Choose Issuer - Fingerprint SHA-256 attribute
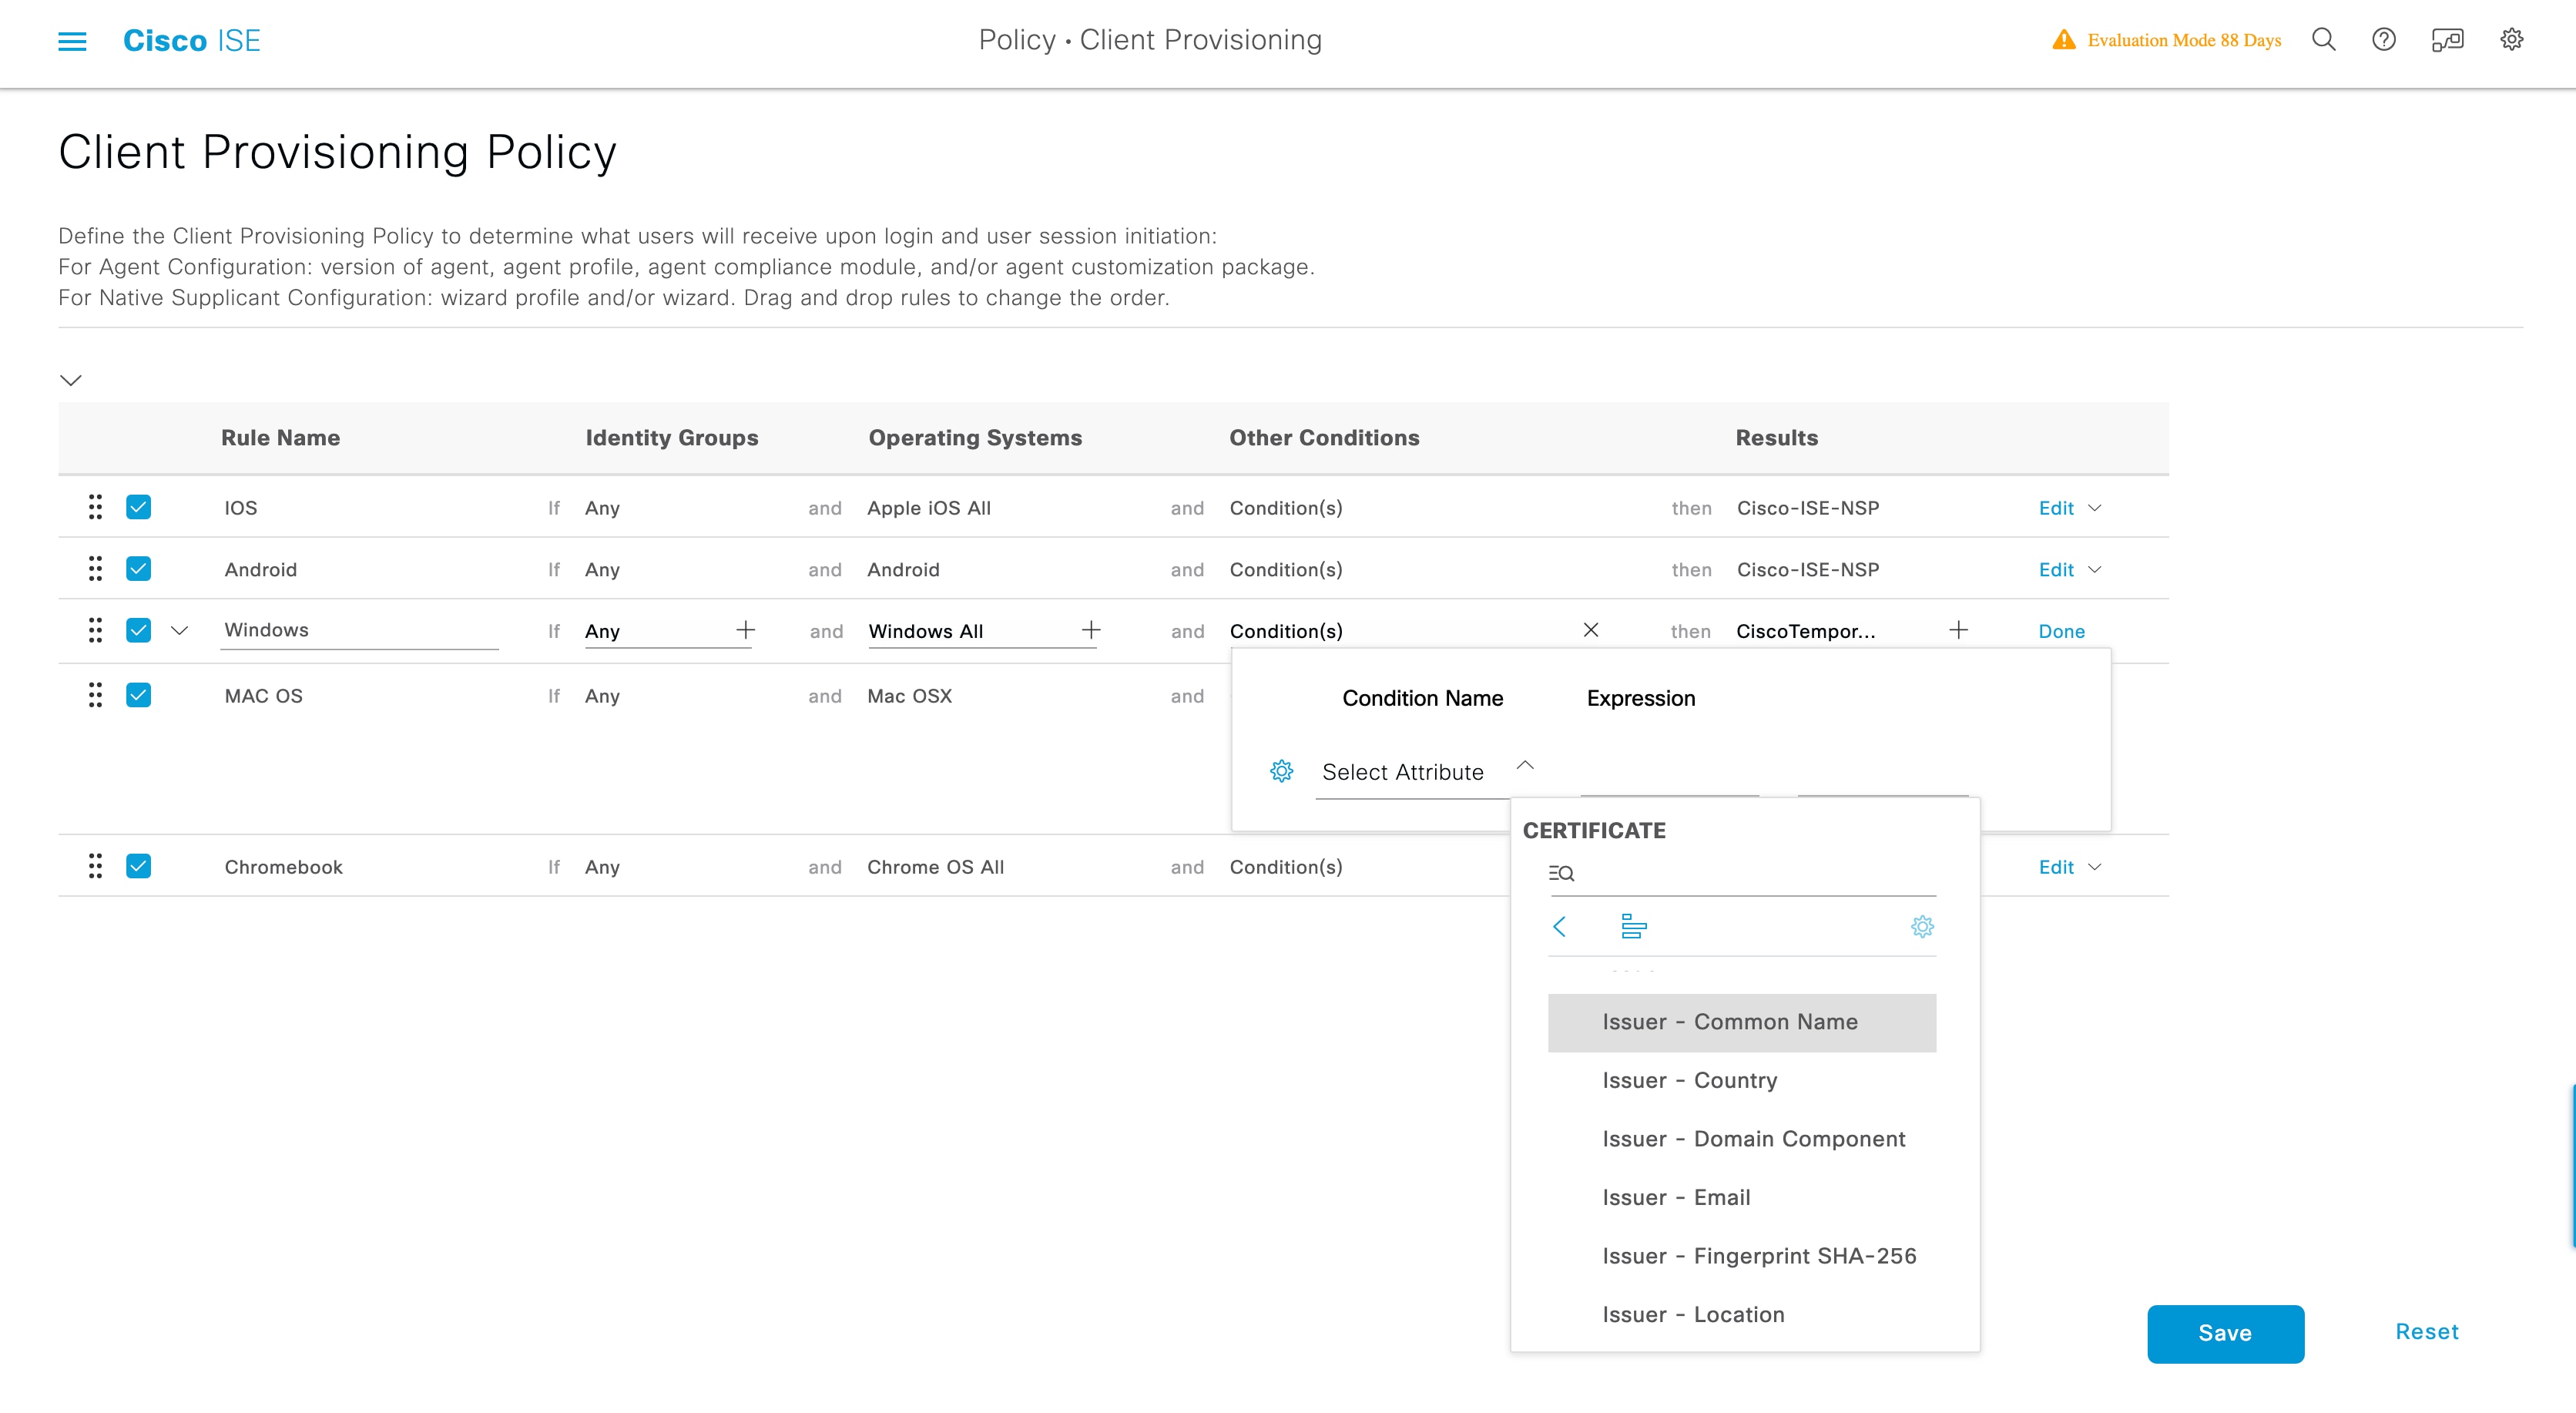This screenshot has height=1413, width=2576. tap(1760, 1255)
